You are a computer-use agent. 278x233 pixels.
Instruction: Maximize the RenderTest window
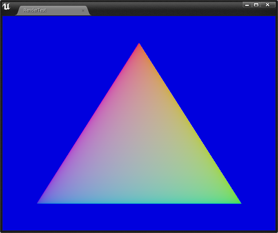pos(256,5)
